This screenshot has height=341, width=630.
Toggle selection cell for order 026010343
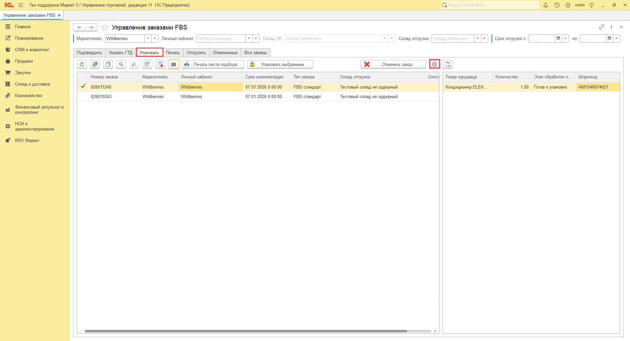83,96
